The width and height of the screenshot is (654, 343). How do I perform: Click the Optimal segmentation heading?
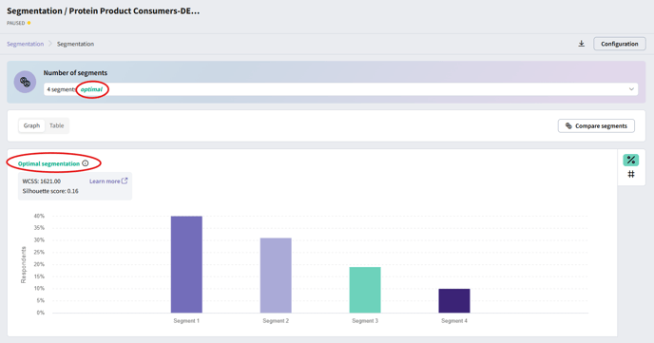coord(48,163)
